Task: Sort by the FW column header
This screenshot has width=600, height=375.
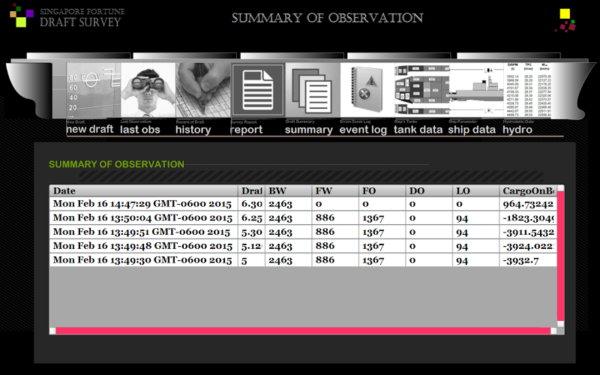Action: 335,191
